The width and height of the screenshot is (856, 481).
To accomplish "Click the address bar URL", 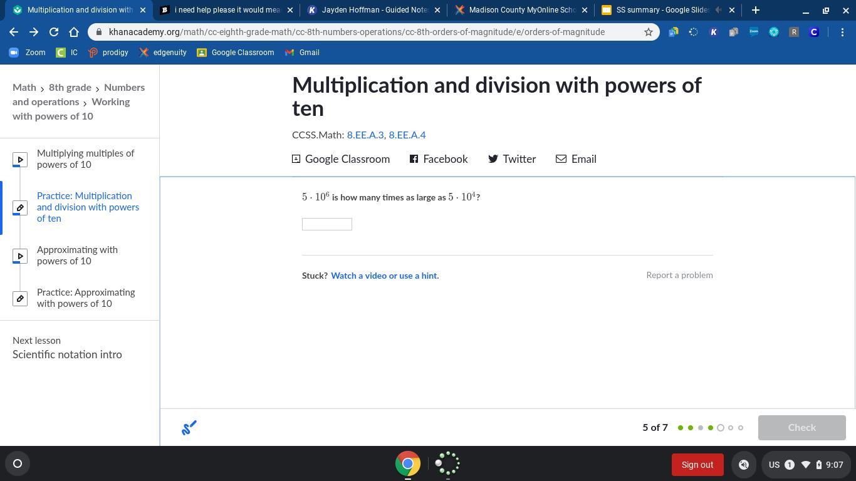I will (x=357, y=32).
